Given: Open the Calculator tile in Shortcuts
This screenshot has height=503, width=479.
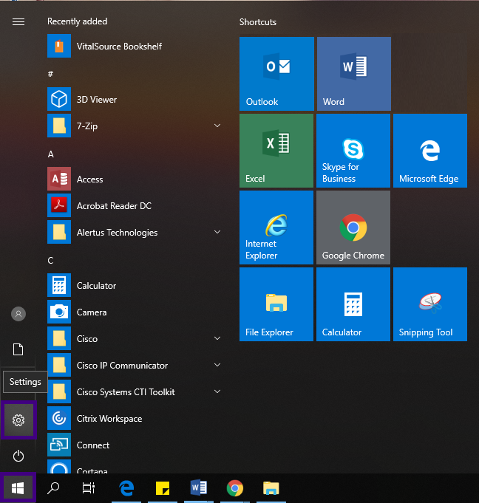Looking at the screenshot, I should coord(353,304).
